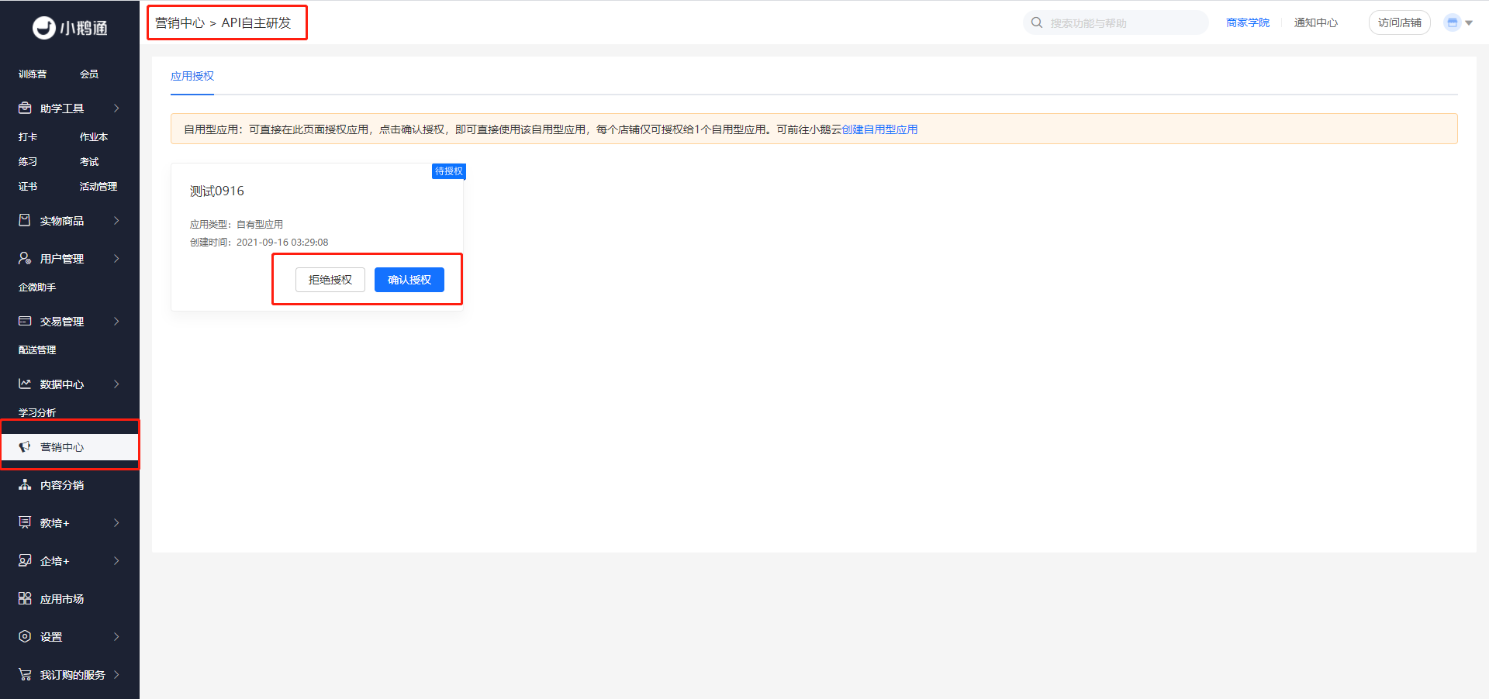This screenshot has width=1489, height=699.
Task: Expand the 设置 menu chevron
Action: [x=116, y=636]
